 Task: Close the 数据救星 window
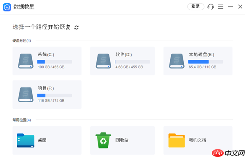240,7
